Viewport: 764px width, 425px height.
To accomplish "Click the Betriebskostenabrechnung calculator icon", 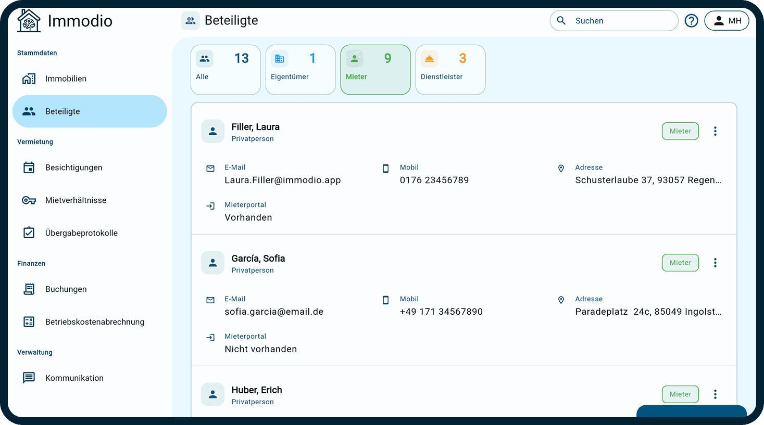I will (x=29, y=322).
